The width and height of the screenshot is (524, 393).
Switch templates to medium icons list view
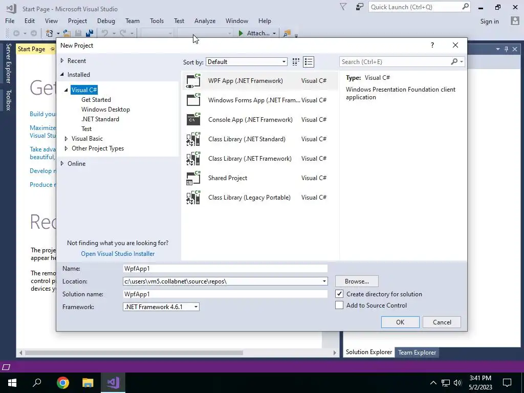(x=309, y=62)
